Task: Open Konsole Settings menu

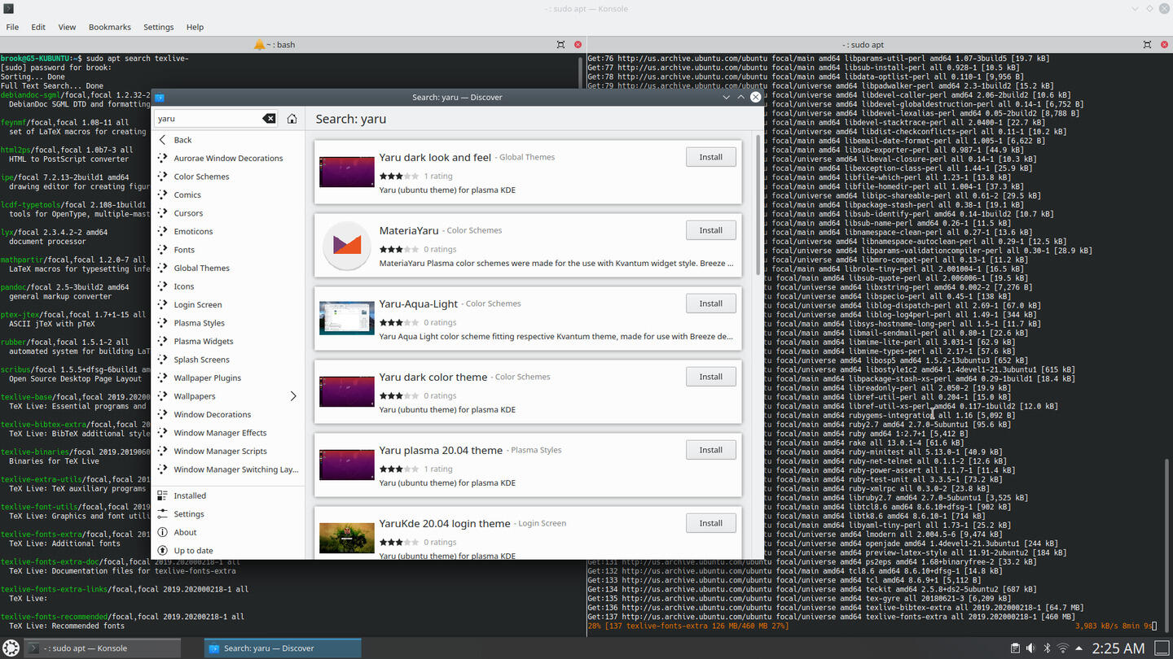Action: [159, 27]
